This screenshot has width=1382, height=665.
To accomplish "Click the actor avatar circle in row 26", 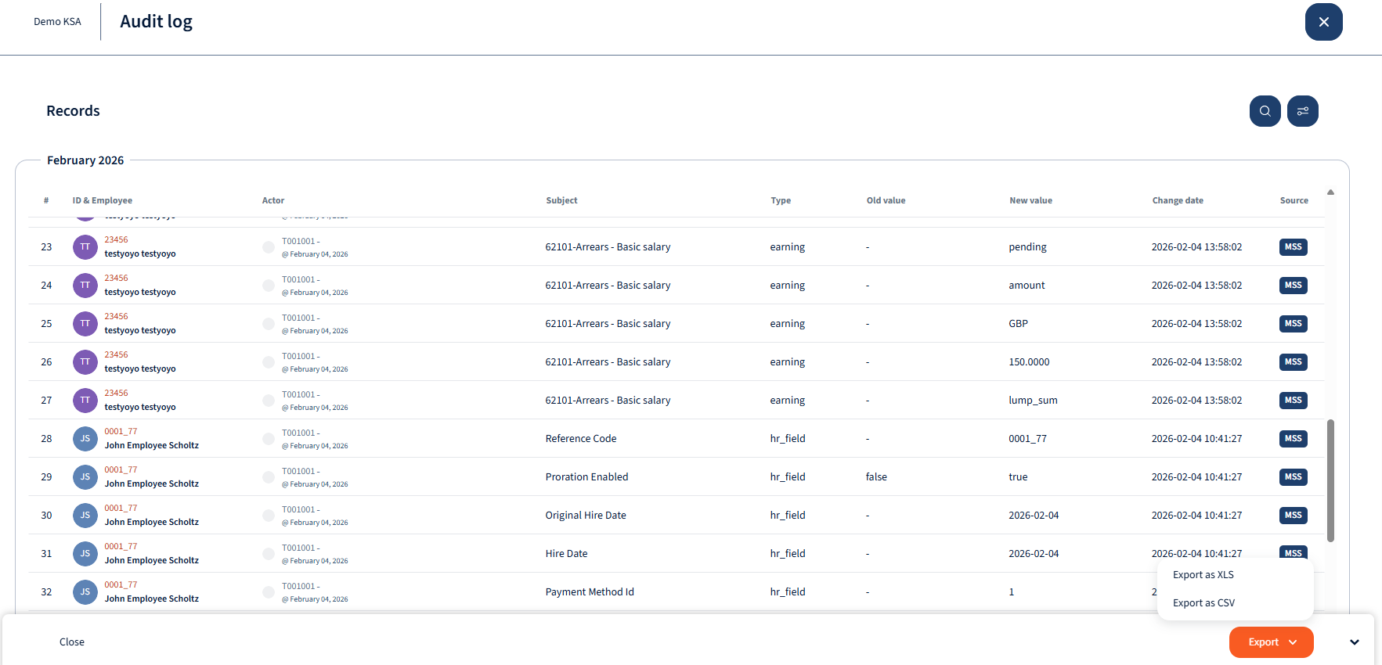I will 269,362.
